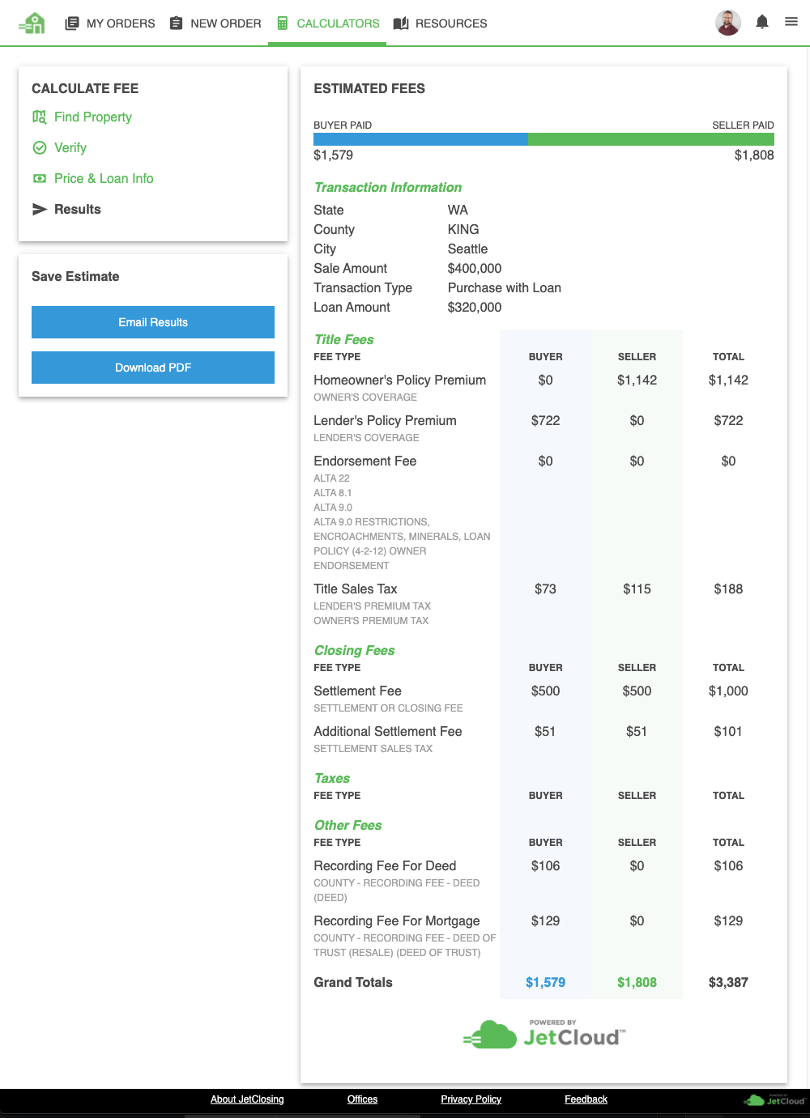Click the JetCloud logo

click(544, 1034)
